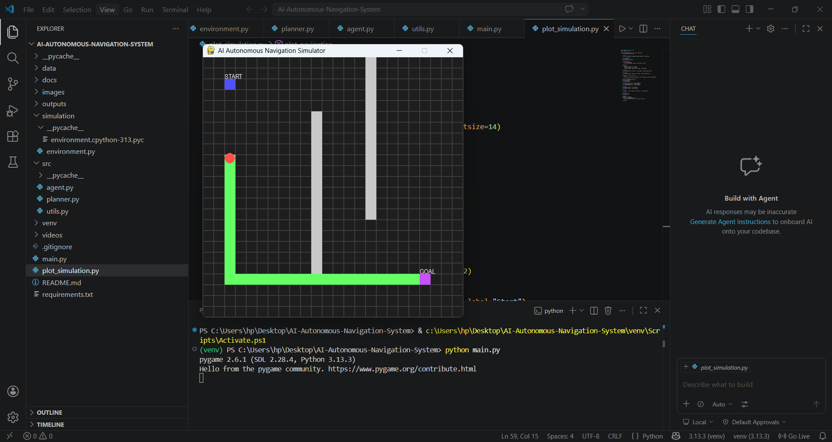Screen dimensions: 832x442
Task: Run the Python file with play button
Action: 622,29
